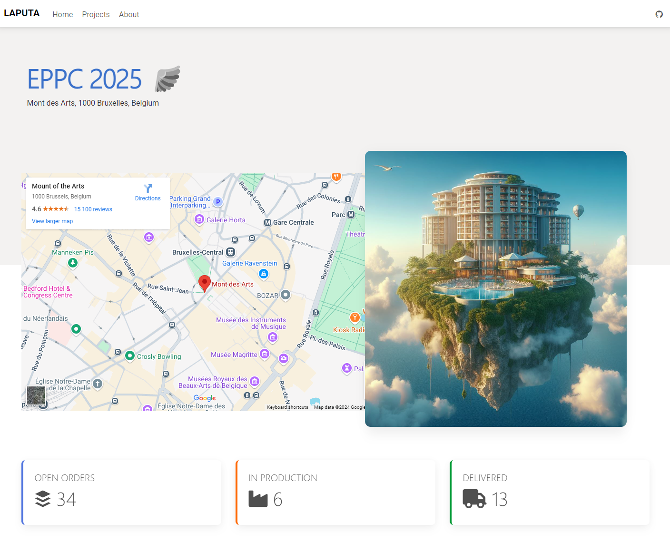Click the Open Orders stack icon
The height and width of the screenshot is (553, 670).
(x=43, y=499)
